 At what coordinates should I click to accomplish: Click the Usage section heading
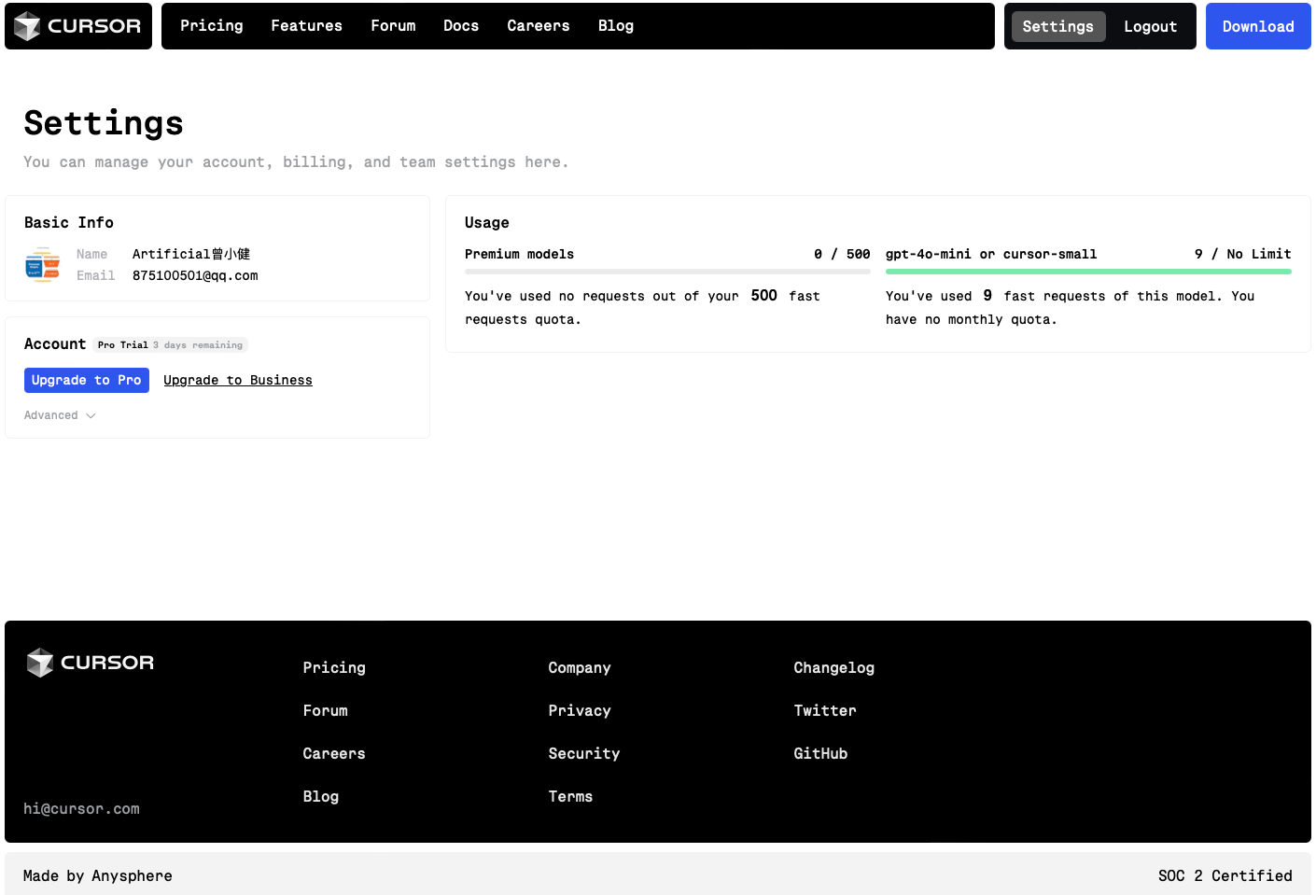click(487, 222)
